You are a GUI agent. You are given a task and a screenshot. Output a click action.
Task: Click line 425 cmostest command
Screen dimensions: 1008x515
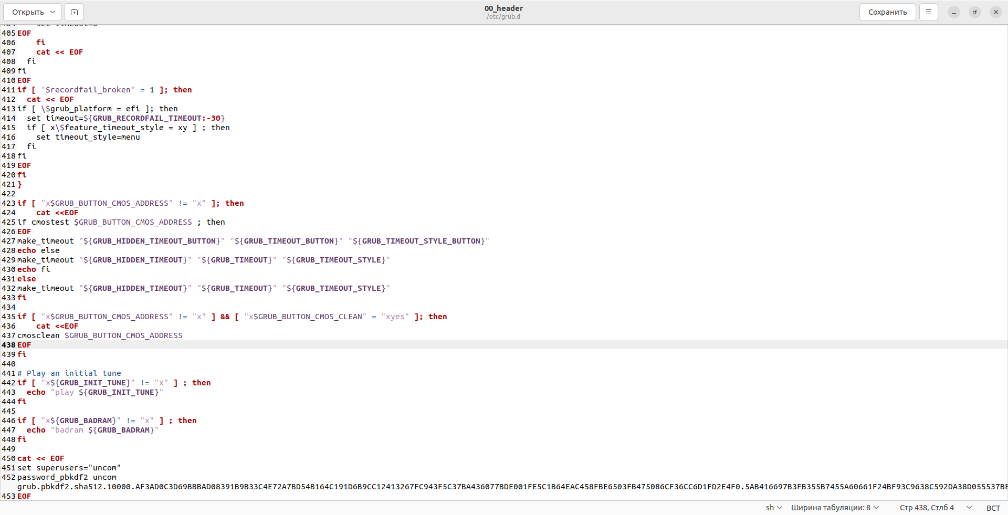(x=121, y=222)
